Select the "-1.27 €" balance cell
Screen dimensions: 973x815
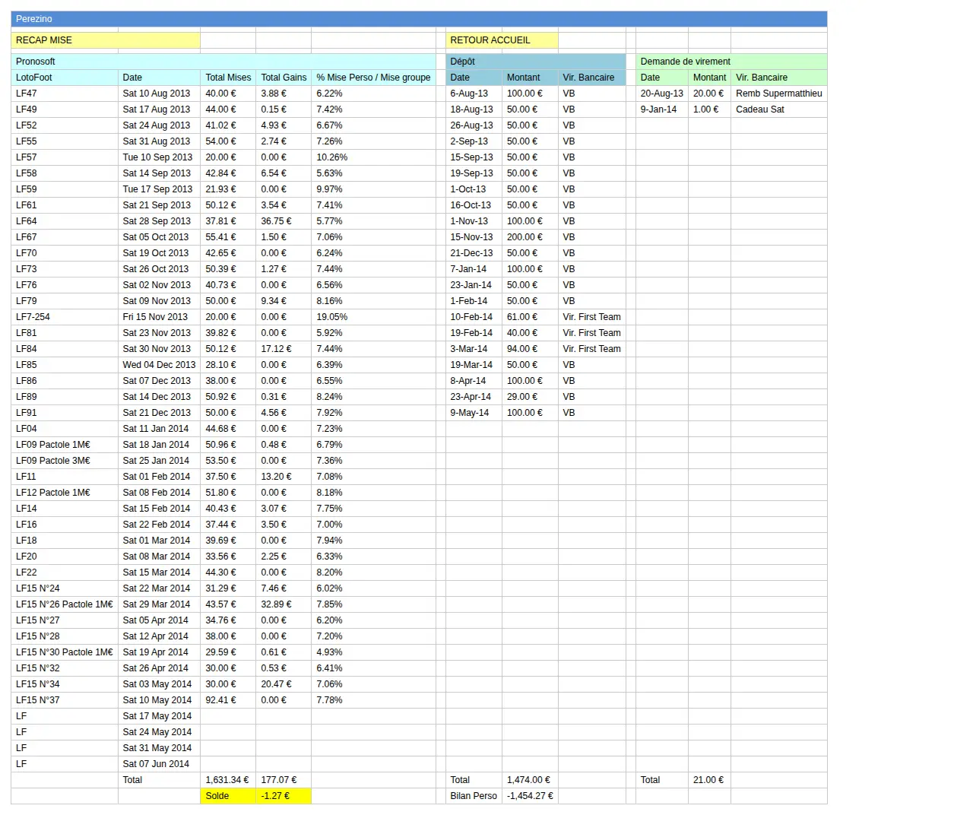pos(284,796)
